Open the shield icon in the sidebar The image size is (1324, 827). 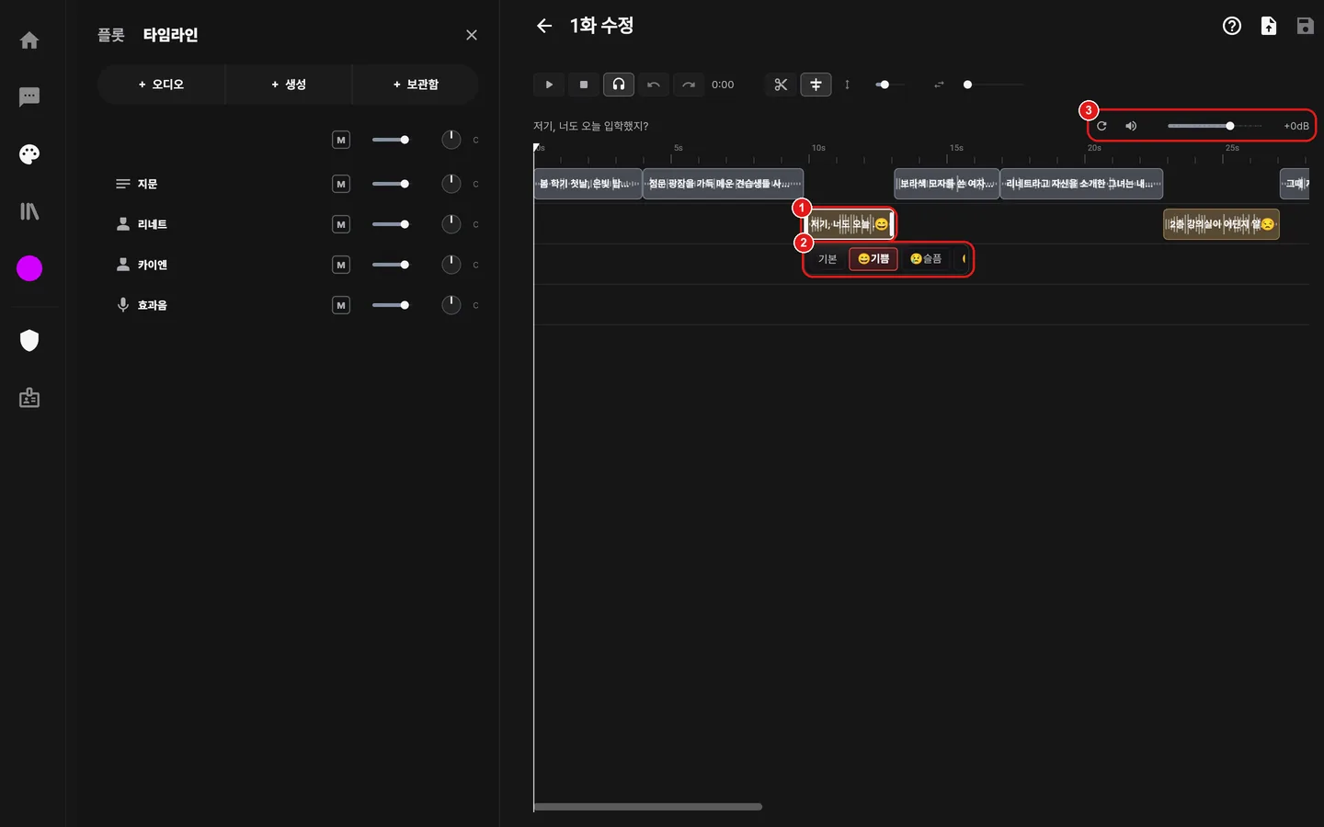click(29, 341)
